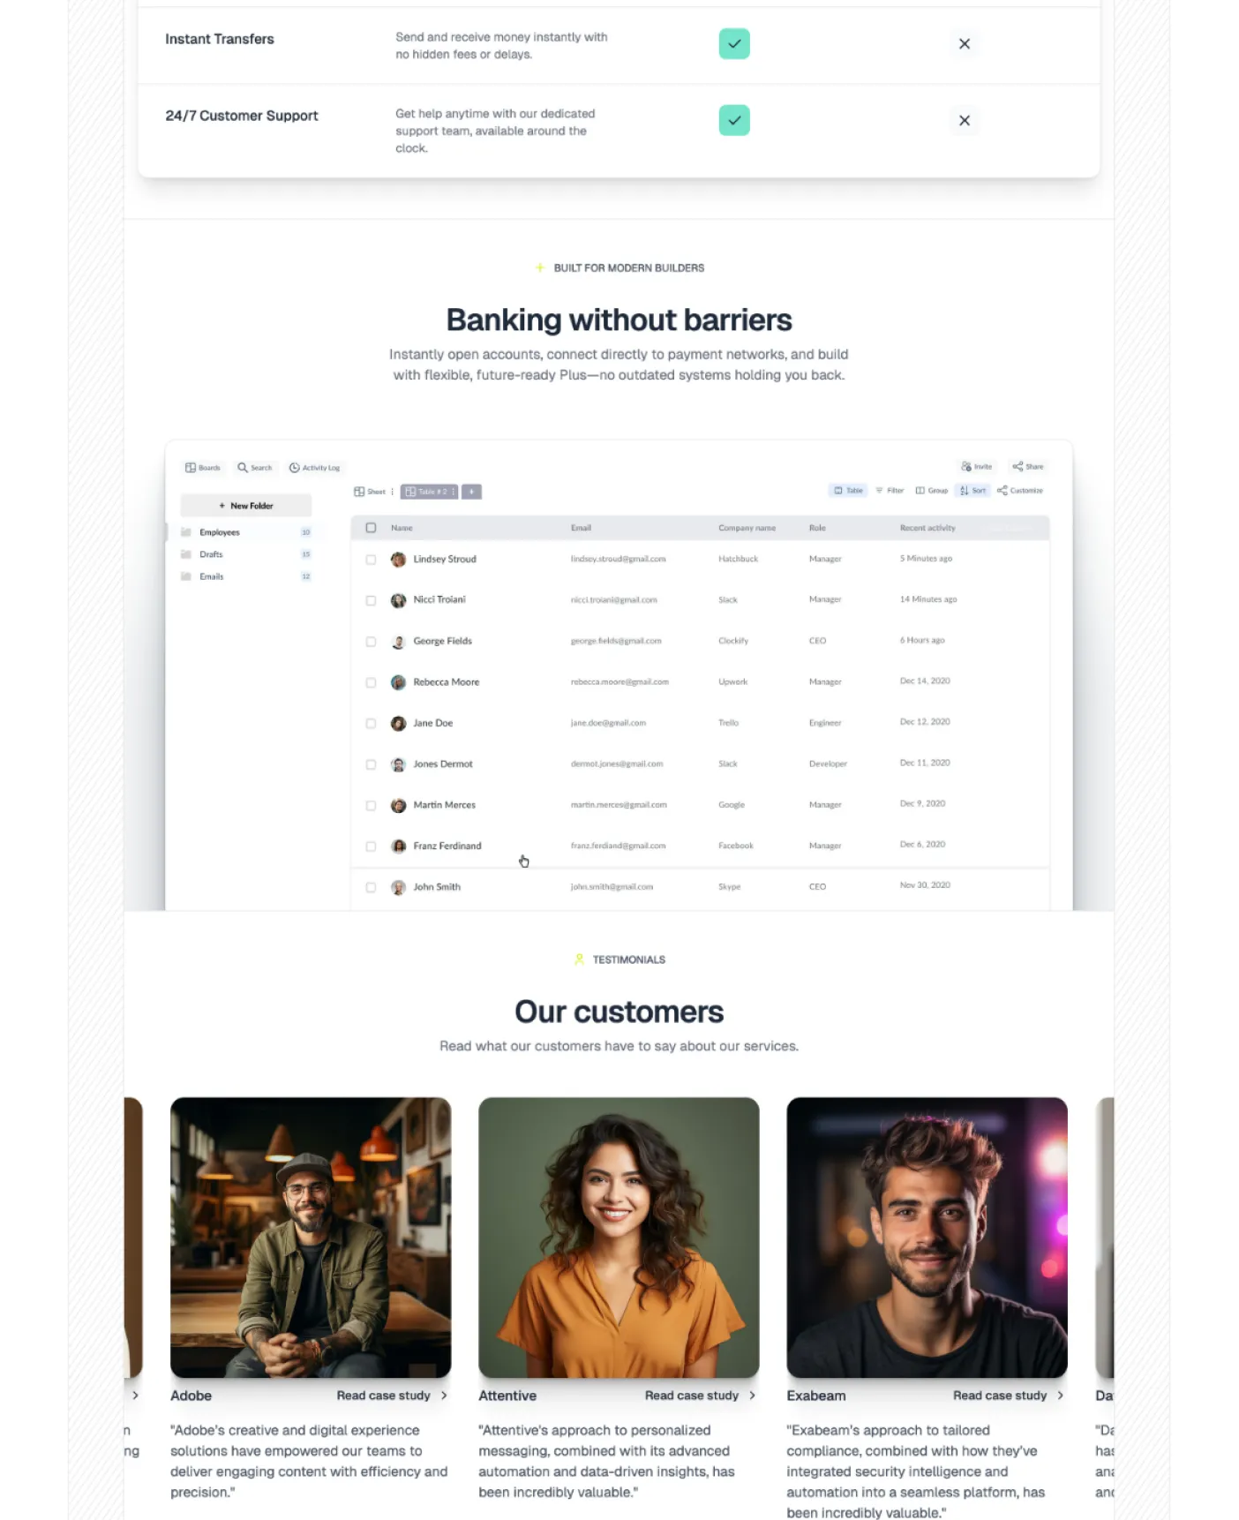The width and height of the screenshot is (1239, 1520).
Task: Open the Customize option
Action: (1020, 491)
